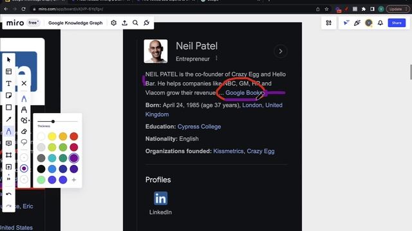Open board settings gear

pyautogui.click(x=113, y=23)
